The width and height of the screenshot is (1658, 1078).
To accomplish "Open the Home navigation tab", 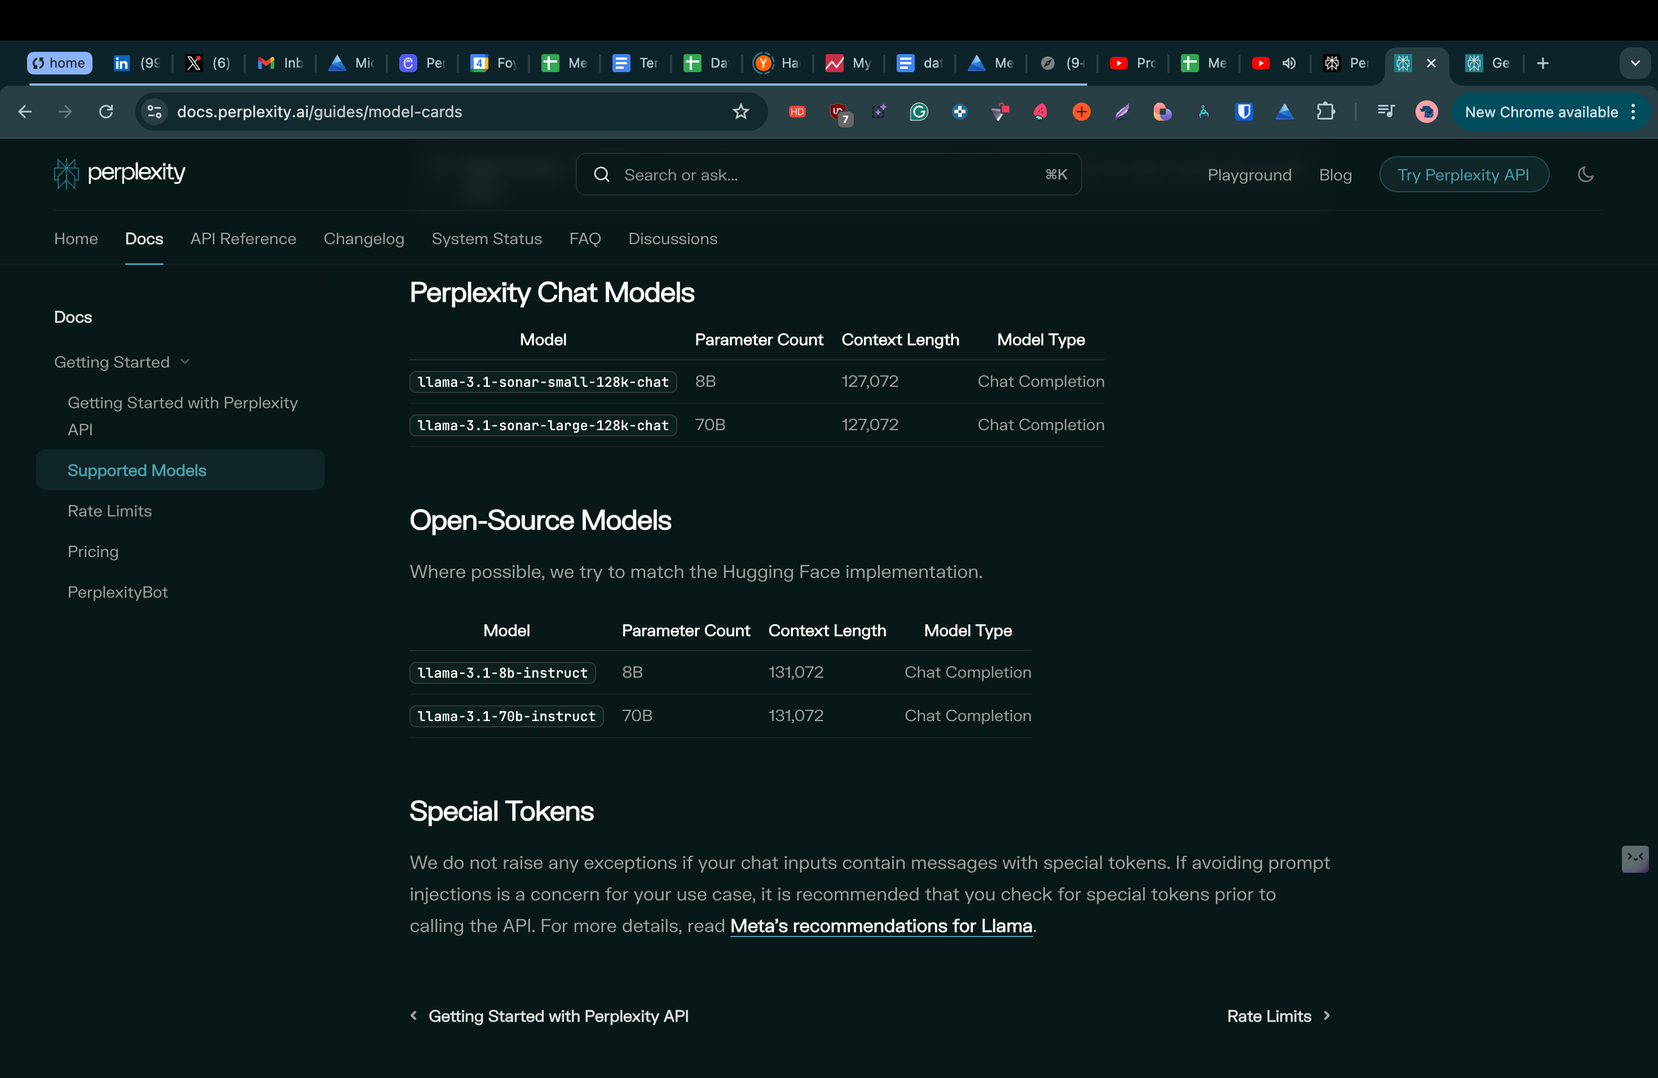I will [x=76, y=239].
